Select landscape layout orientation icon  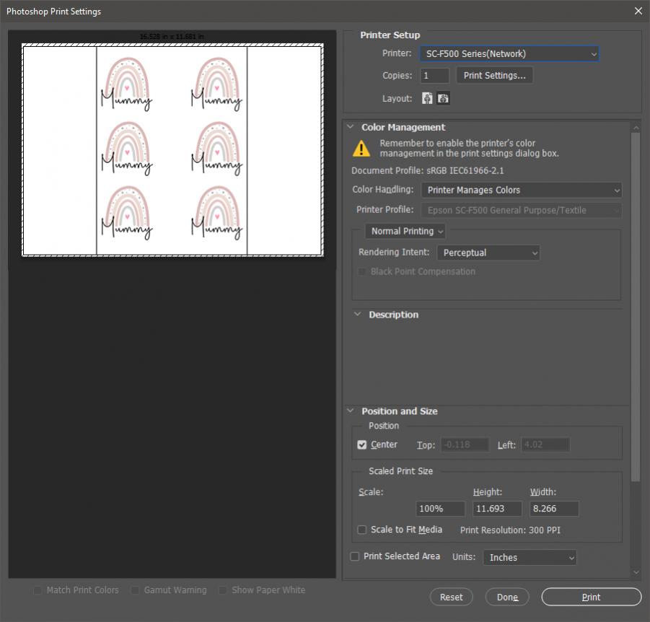coord(443,98)
